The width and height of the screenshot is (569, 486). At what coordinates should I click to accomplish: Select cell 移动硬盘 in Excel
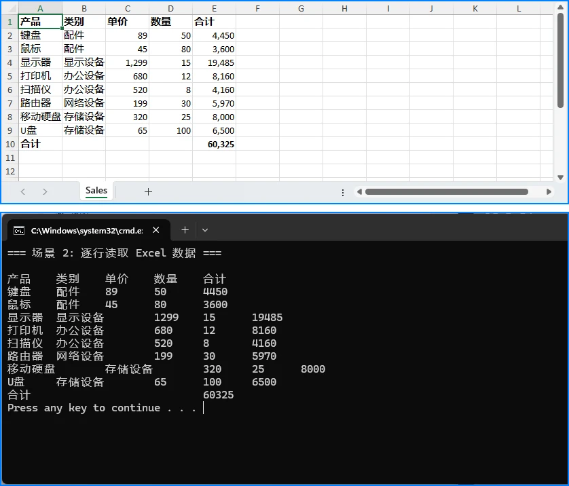tap(40, 117)
